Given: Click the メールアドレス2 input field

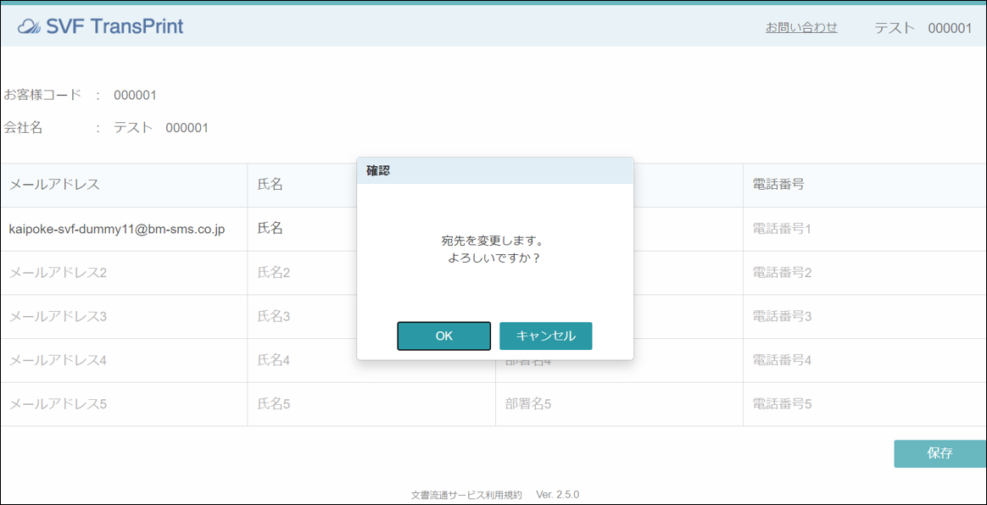Looking at the screenshot, I should (x=124, y=273).
